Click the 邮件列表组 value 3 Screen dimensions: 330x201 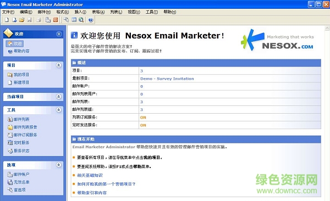[x=142, y=109]
